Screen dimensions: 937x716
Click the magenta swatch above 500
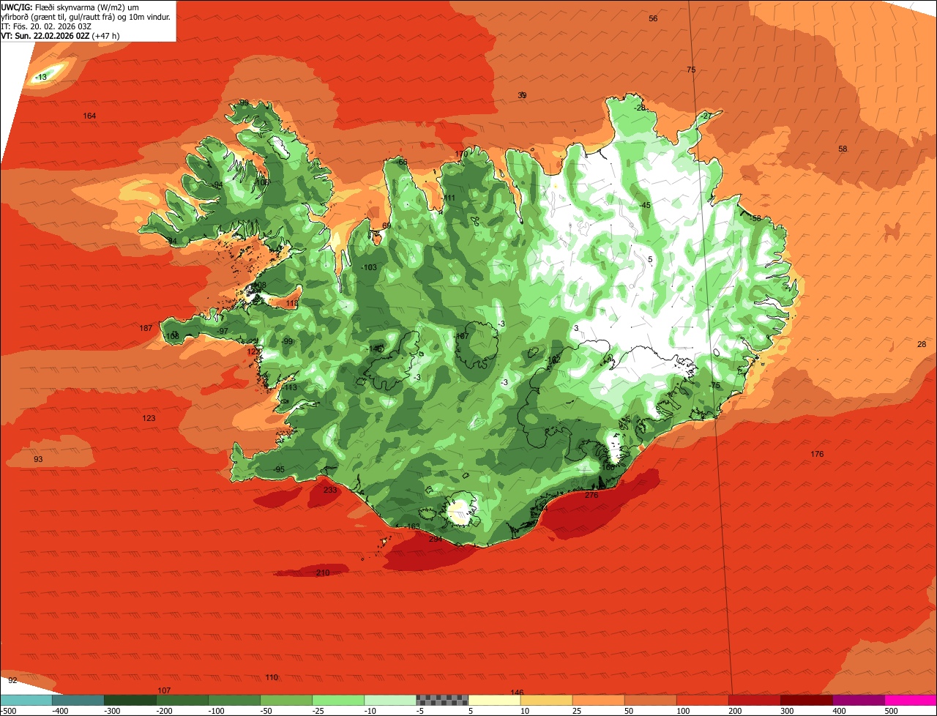point(911,700)
